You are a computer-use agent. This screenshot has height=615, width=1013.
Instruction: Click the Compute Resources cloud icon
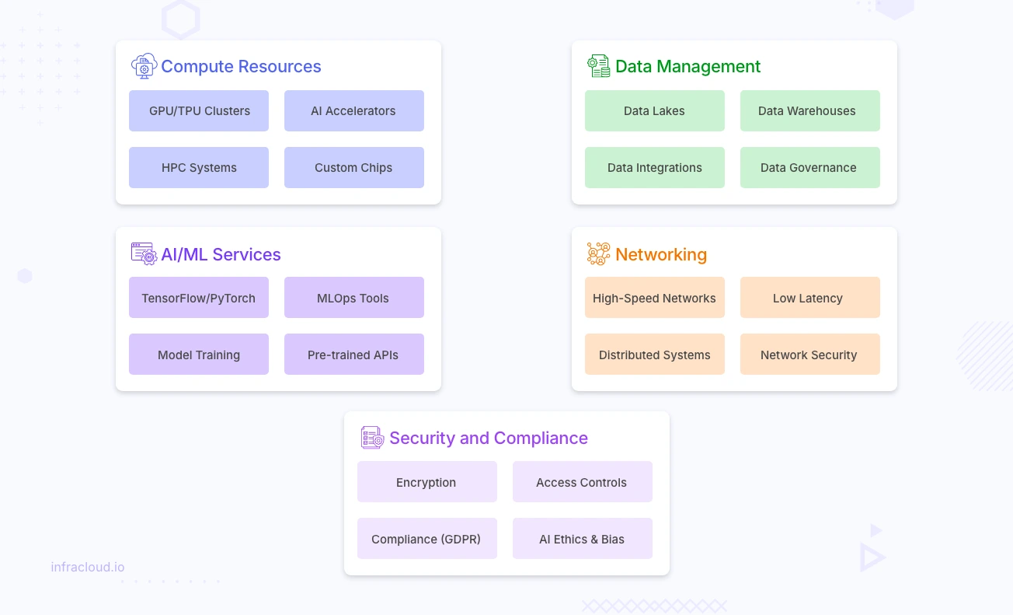[x=144, y=66]
